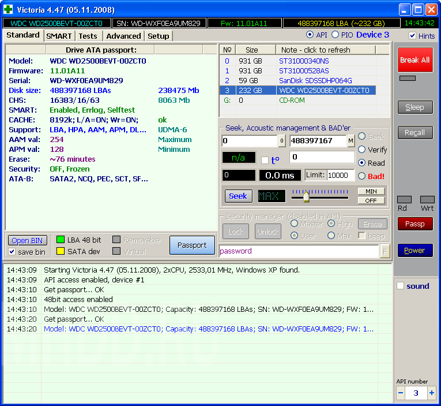Click the gray Virtual indicator square
The height and width of the screenshot is (406, 441).
(116, 251)
